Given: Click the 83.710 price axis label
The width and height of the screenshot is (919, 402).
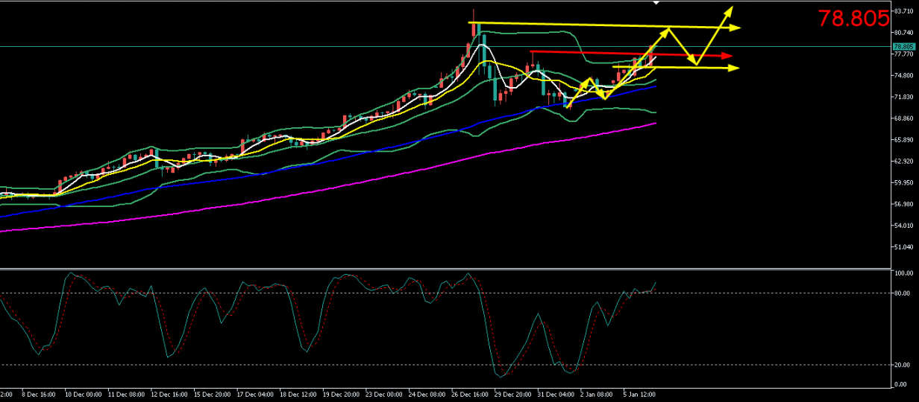Looking at the screenshot, I should pyautogui.click(x=903, y=11).
